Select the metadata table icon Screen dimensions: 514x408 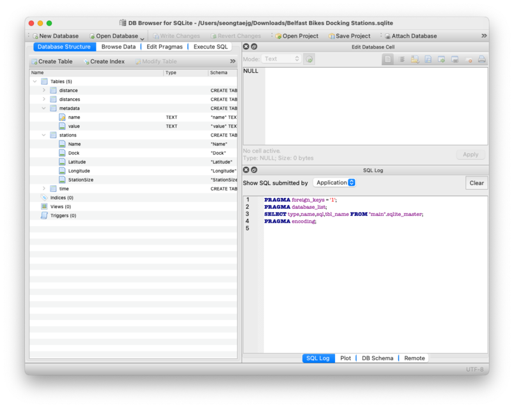point(53,108)
